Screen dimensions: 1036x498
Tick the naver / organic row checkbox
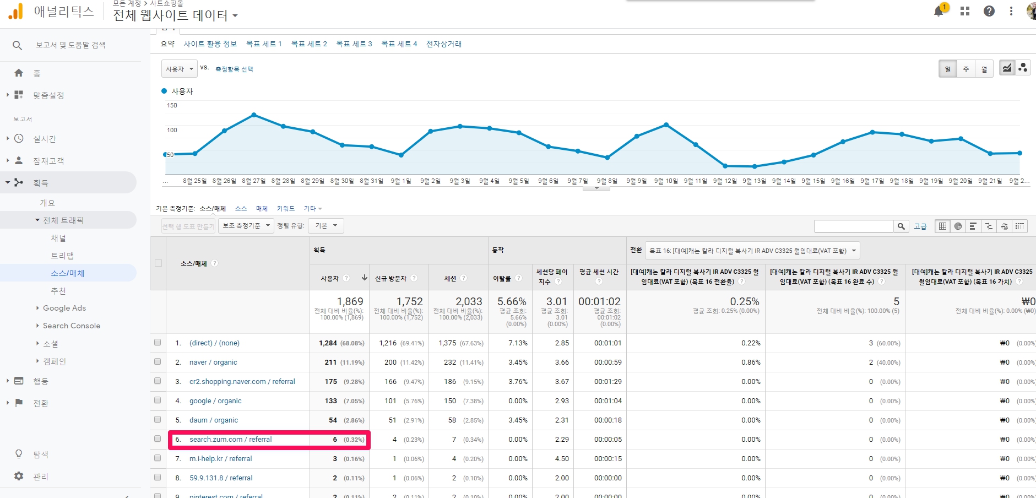point(158,362)
